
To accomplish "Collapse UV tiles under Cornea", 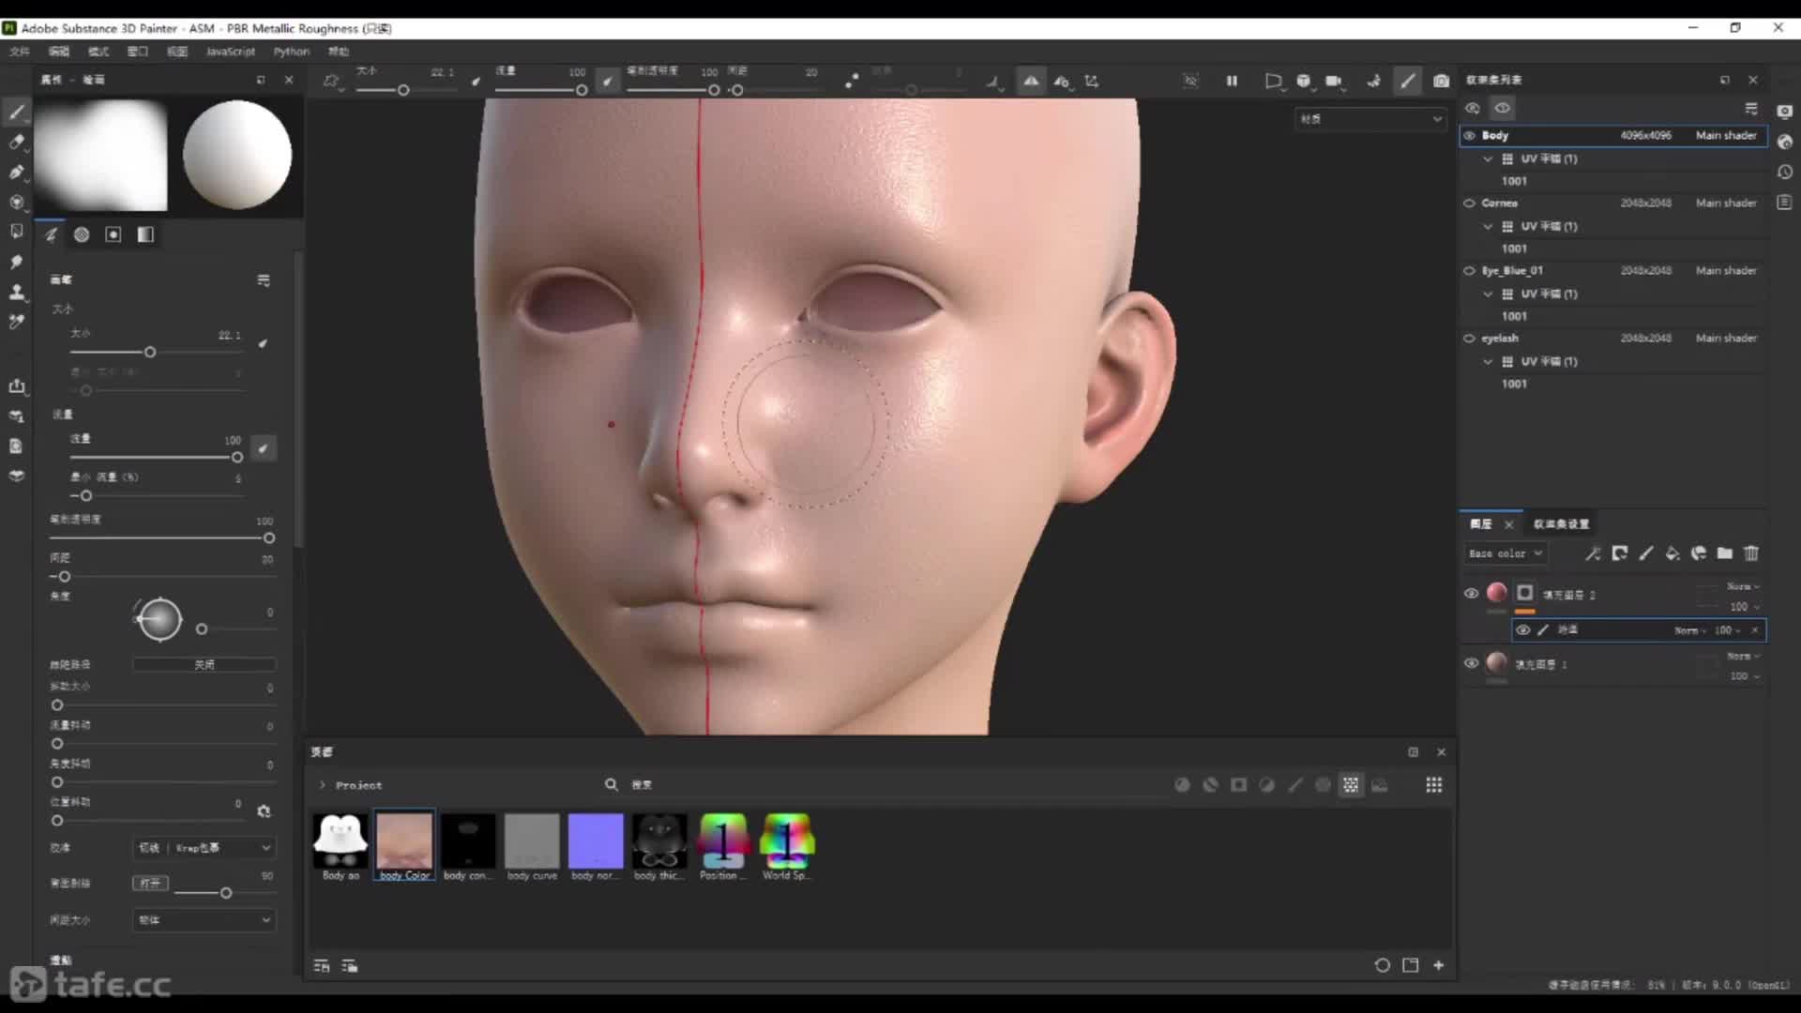I will pos(1488,226).
